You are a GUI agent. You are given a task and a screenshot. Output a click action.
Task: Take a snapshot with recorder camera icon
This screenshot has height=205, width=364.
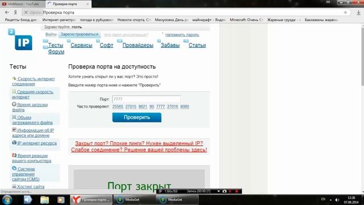tap(224, 191)
